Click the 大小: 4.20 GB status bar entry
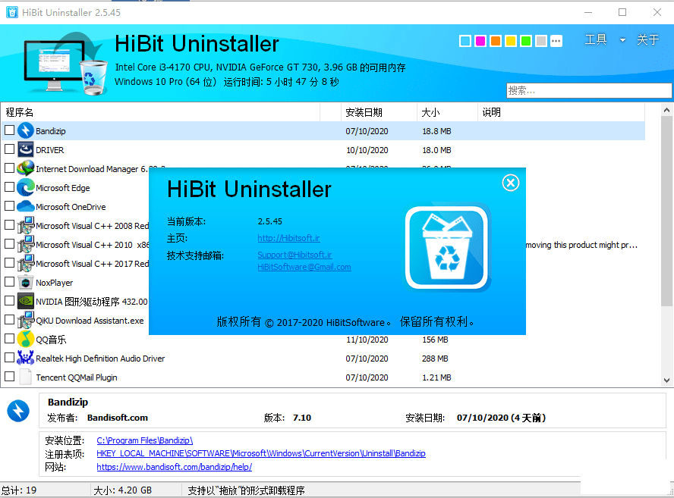 point(122,490)
